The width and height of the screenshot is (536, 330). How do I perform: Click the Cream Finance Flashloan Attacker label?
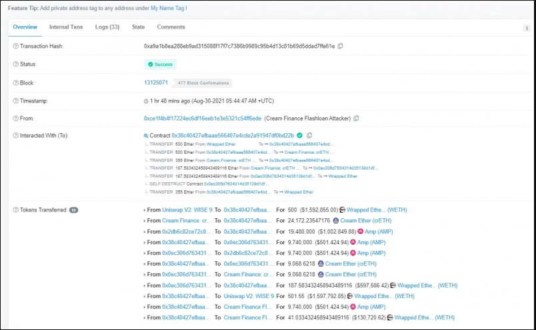(x=307, y=118)
